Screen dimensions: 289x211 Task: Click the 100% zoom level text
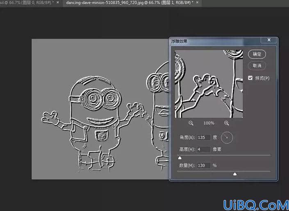coord(209,123)
